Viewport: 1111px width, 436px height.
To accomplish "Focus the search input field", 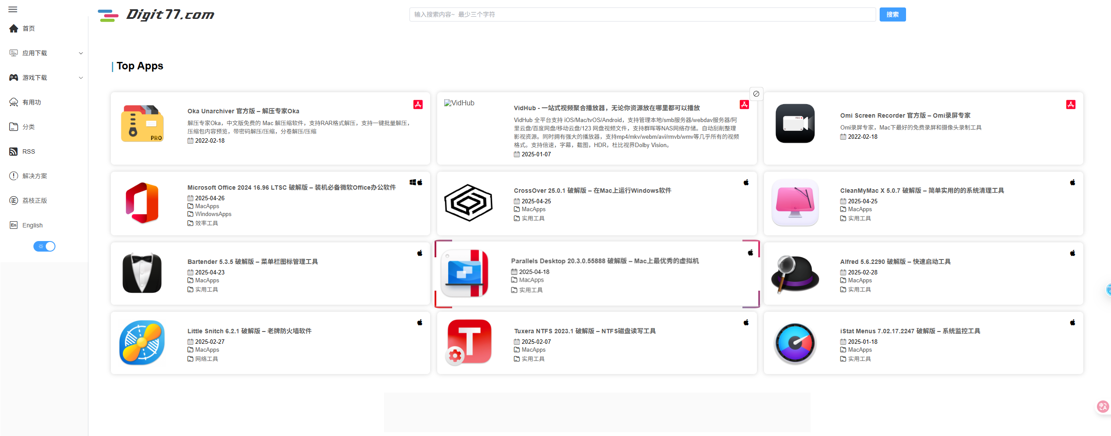I will [642, 14].
